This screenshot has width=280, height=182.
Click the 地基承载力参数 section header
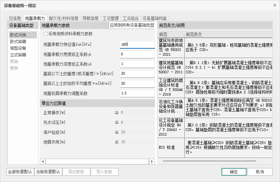click(74, 25)
